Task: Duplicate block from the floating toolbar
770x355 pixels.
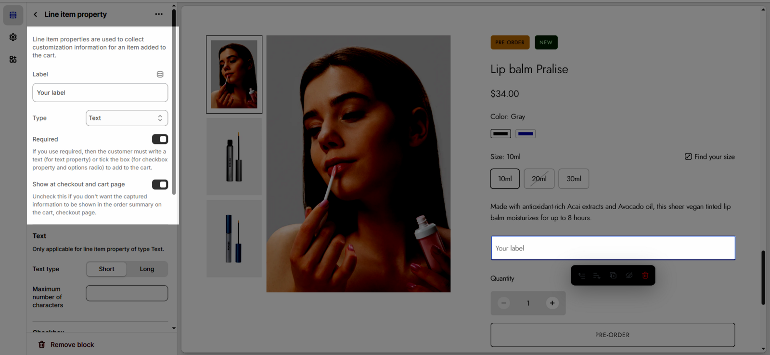Action: pos(613,276)
